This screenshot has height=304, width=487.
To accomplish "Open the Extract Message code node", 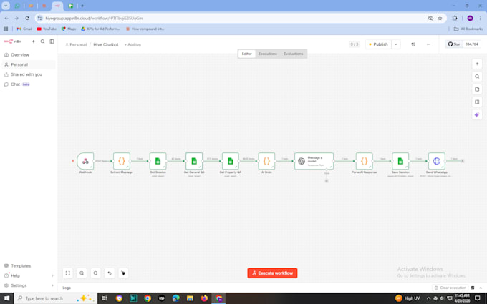I will (x=122, y=161).
